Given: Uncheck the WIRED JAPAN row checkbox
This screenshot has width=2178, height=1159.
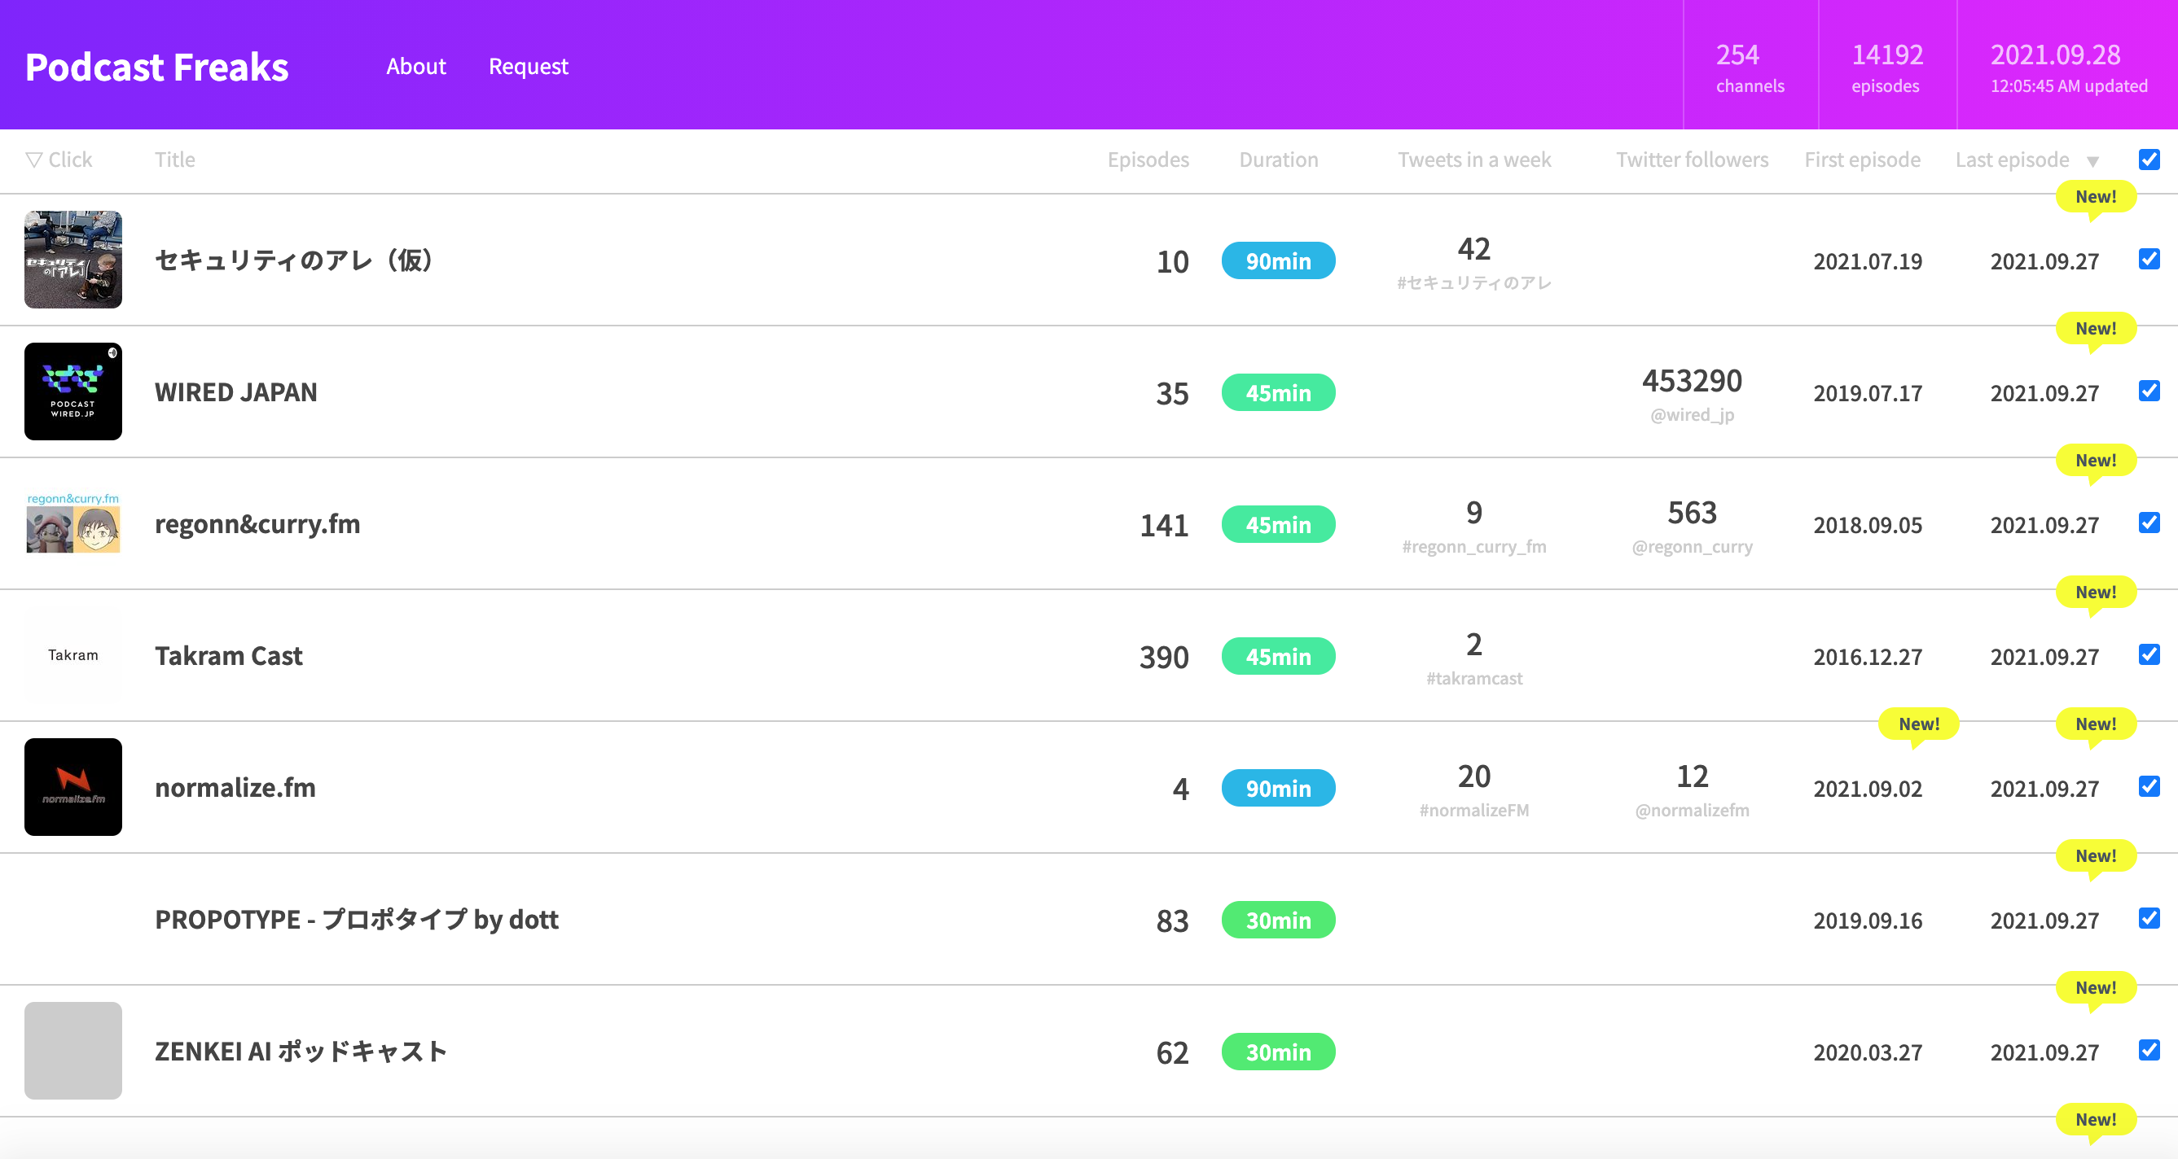Looking at the screenshot, I should 2149,391.
